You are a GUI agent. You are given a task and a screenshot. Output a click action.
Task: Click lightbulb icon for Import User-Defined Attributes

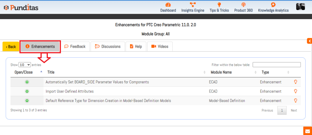click(x=295, y=91)
